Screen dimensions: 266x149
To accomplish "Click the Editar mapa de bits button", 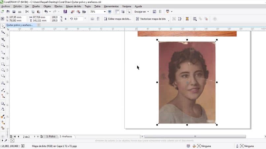I will (117, 19).
